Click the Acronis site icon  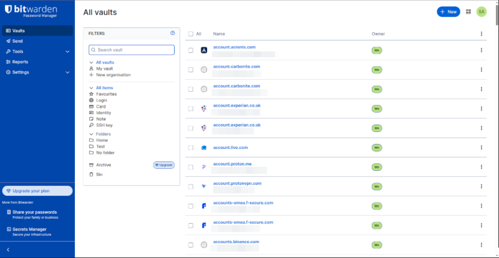[204, 50]
